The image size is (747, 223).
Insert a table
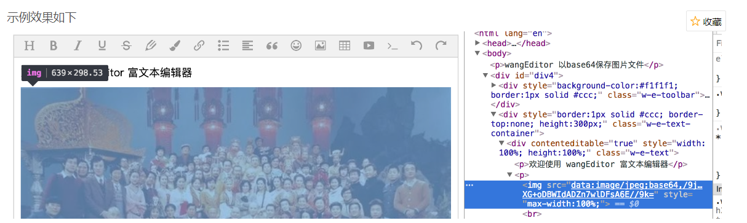pos(345,45)
